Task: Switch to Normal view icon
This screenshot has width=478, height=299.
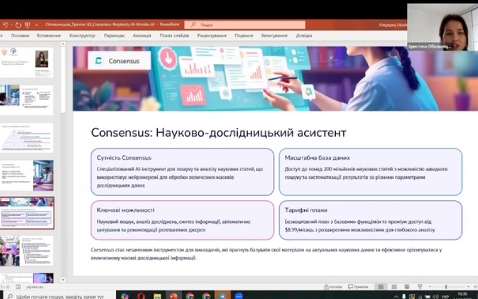Action: click(381, 287)
